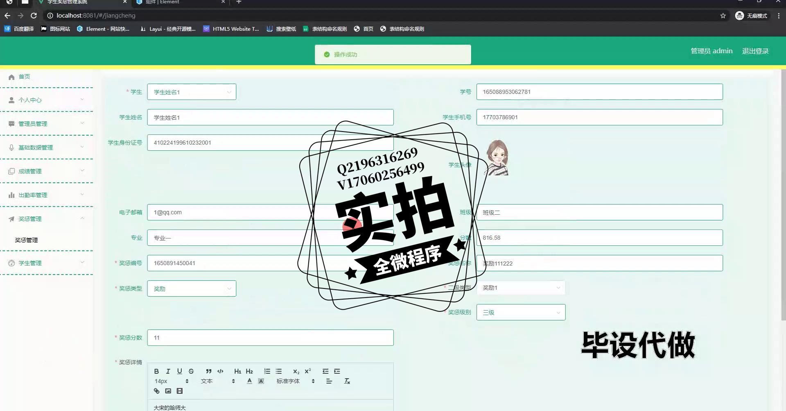
Task: Open the Layui bookmark
Action: click(168, 29)
